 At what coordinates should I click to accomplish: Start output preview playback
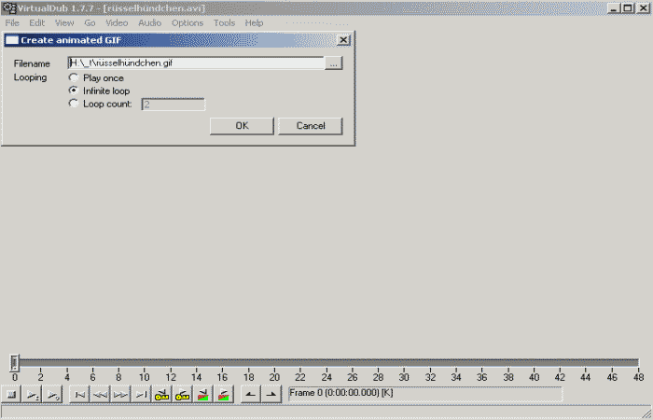pos(53,396)
